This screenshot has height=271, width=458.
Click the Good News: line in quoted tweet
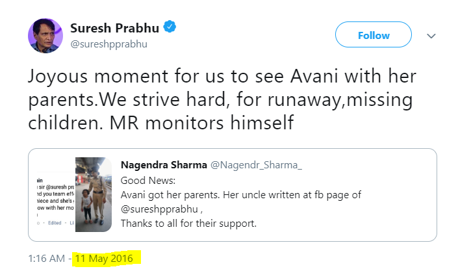148,181
